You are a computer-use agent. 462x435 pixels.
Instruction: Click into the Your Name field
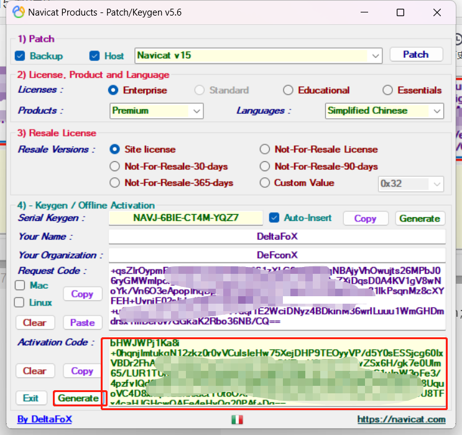pyautogui.click(x=277, y=236)
